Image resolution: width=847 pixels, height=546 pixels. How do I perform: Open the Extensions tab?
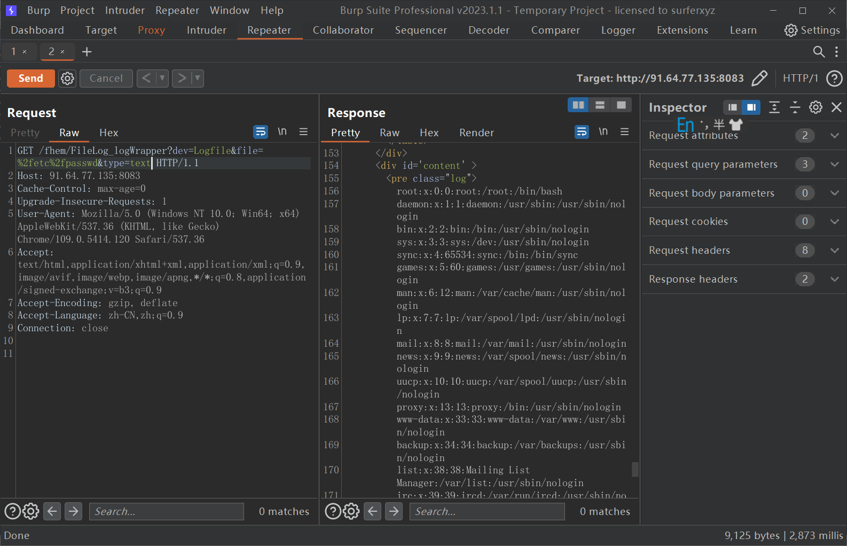[x=683, y=30]
